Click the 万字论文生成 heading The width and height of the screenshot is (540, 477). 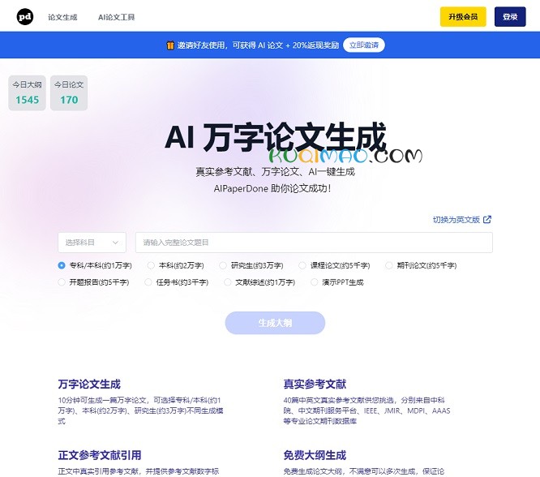click(x=89, y=384)
